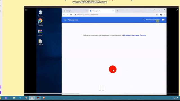Open the AutoSurf folder on the desktop

[x=40, y=42]
